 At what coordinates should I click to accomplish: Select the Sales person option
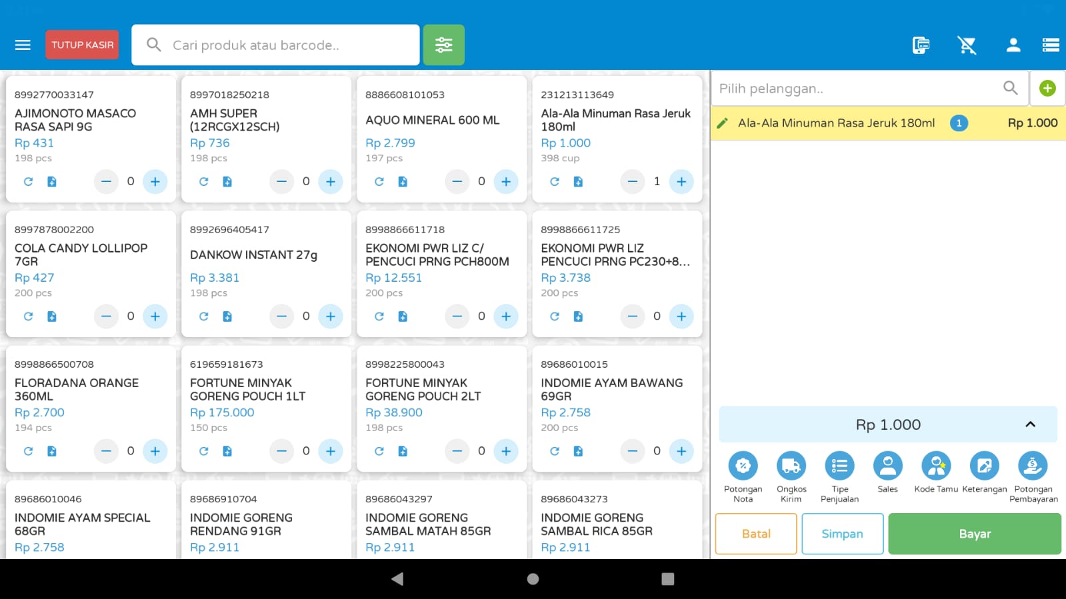coord(887,472)
